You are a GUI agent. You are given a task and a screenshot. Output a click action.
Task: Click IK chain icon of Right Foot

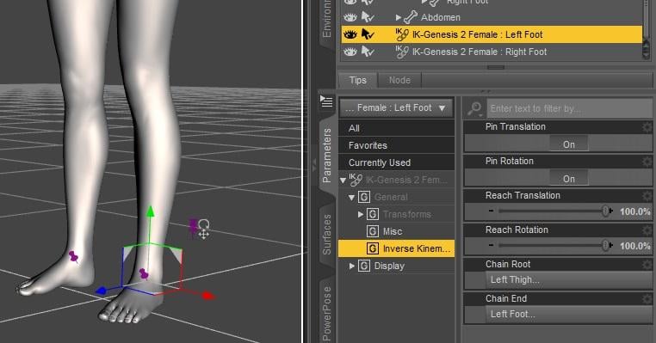[x=401, y=52]
